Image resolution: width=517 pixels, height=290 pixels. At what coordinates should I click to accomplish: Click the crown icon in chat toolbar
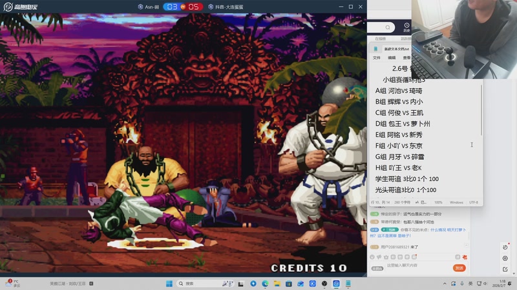[386, 257]
